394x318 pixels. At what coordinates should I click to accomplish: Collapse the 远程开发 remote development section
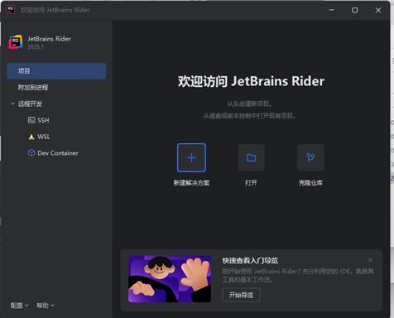click(12, 104)
